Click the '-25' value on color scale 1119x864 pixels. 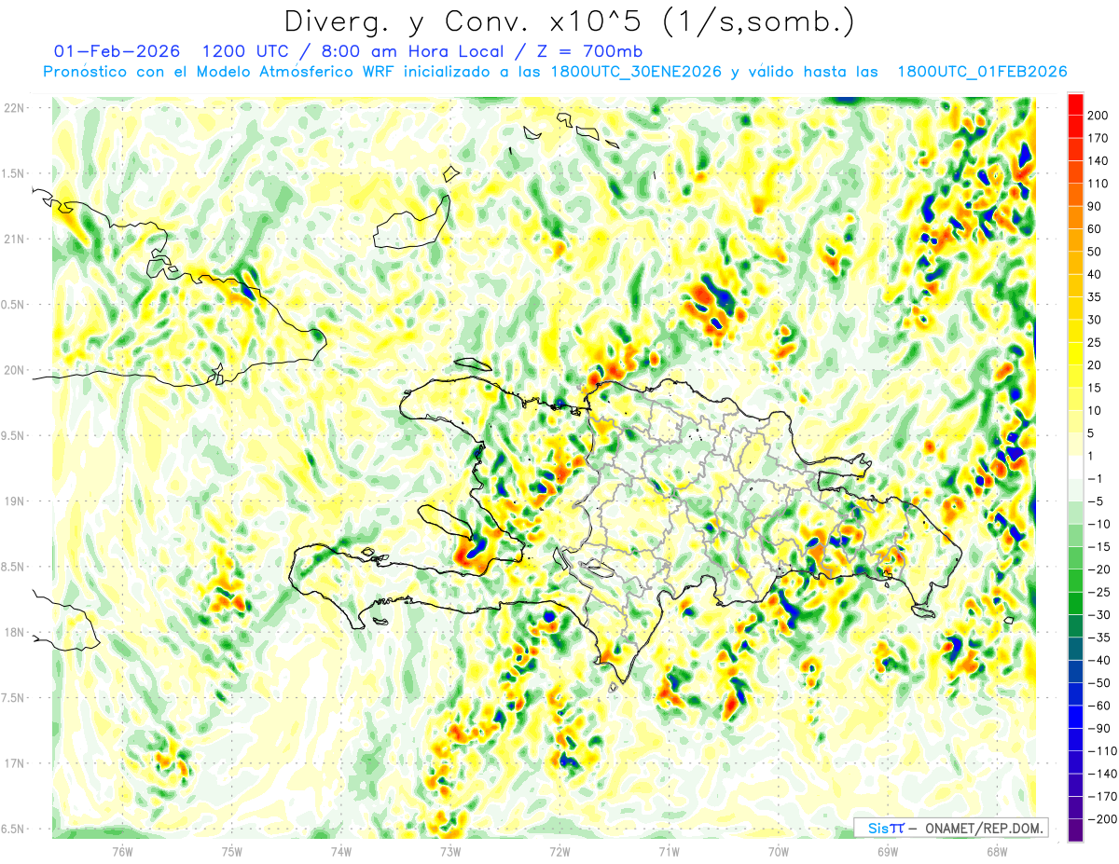point(1098,593)
